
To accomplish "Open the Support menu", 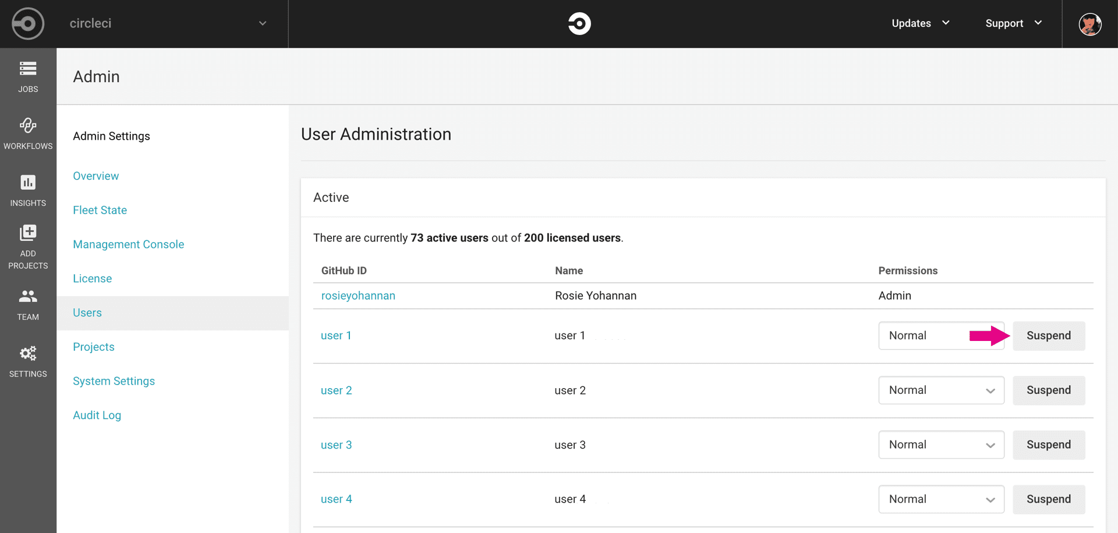I will tap(1013, 23).
